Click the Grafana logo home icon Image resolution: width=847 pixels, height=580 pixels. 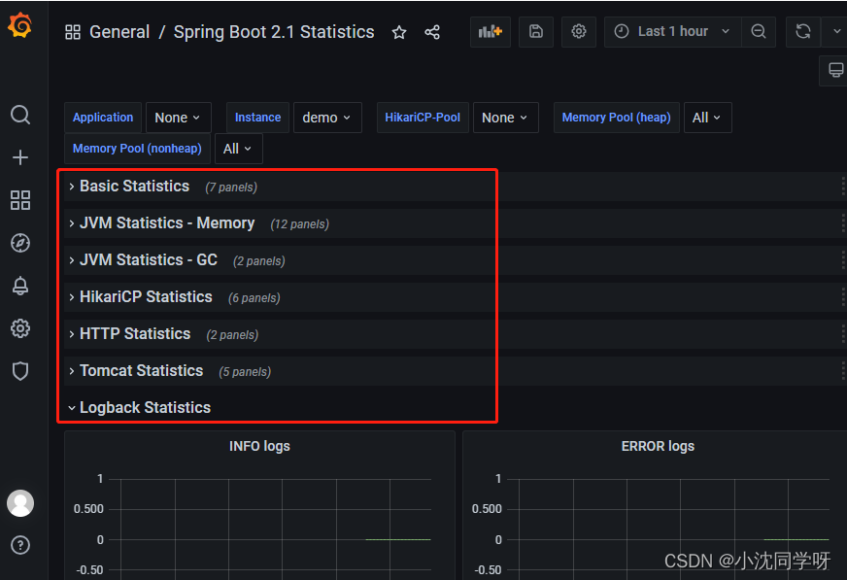coord(20,25)
